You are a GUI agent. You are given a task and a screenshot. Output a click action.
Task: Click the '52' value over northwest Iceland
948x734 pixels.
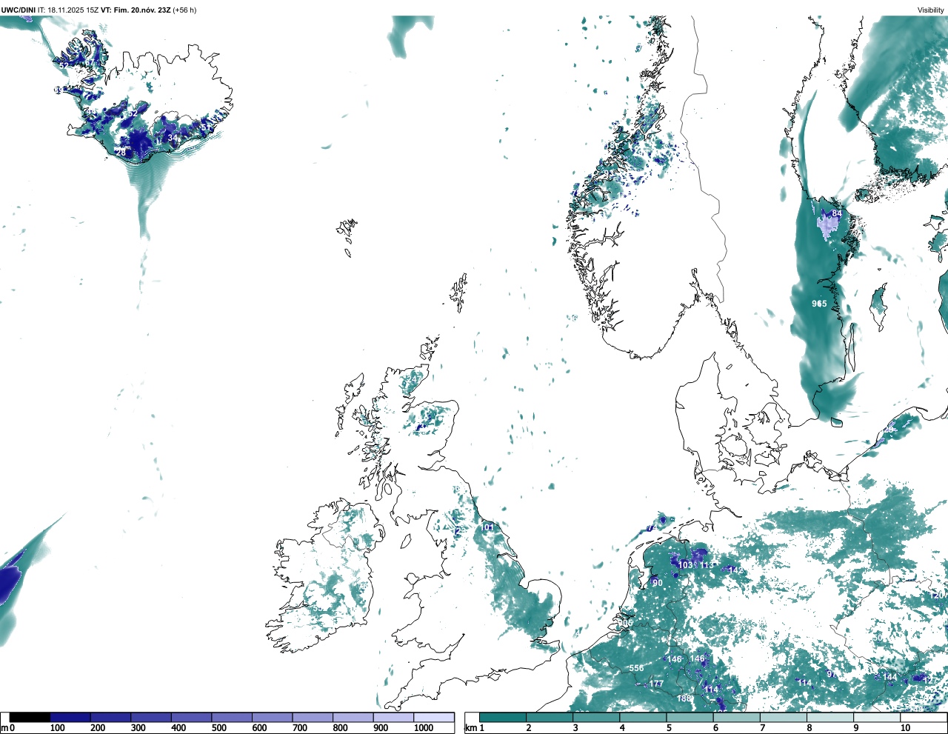tap(64, 65)
